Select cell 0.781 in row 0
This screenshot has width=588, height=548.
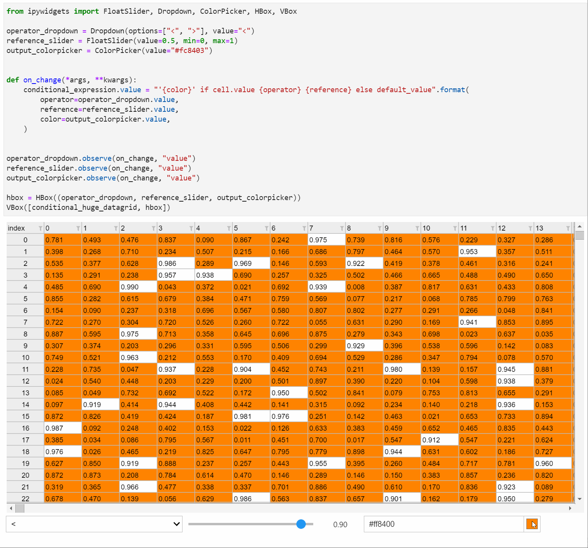(63, 240)
